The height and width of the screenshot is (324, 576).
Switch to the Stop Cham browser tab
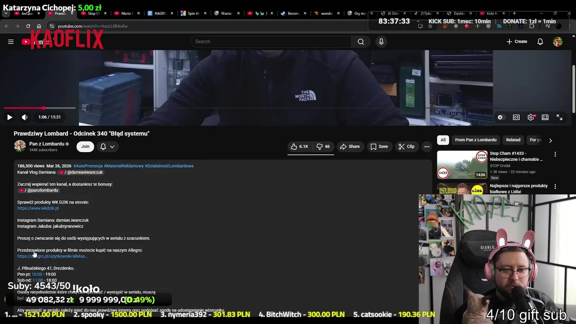click(x=94, y=13)
